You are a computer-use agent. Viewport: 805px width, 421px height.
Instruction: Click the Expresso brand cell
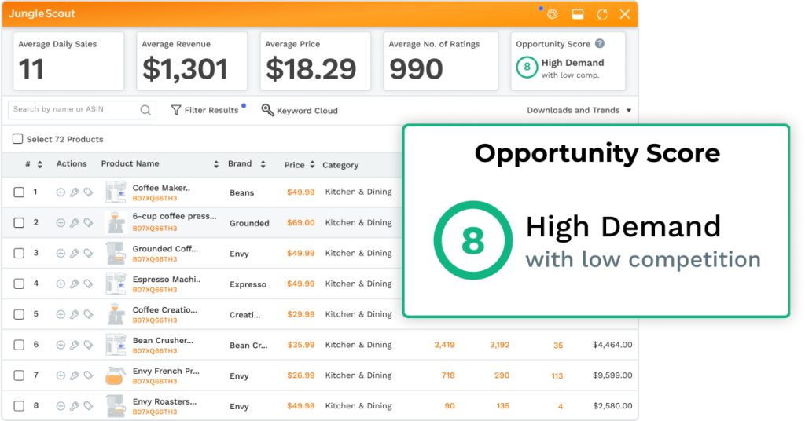(248, 284)
